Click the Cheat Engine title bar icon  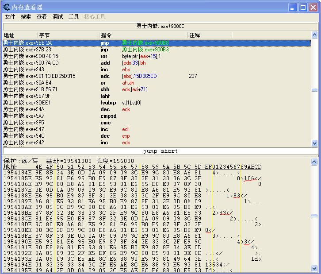click(6, 7)
